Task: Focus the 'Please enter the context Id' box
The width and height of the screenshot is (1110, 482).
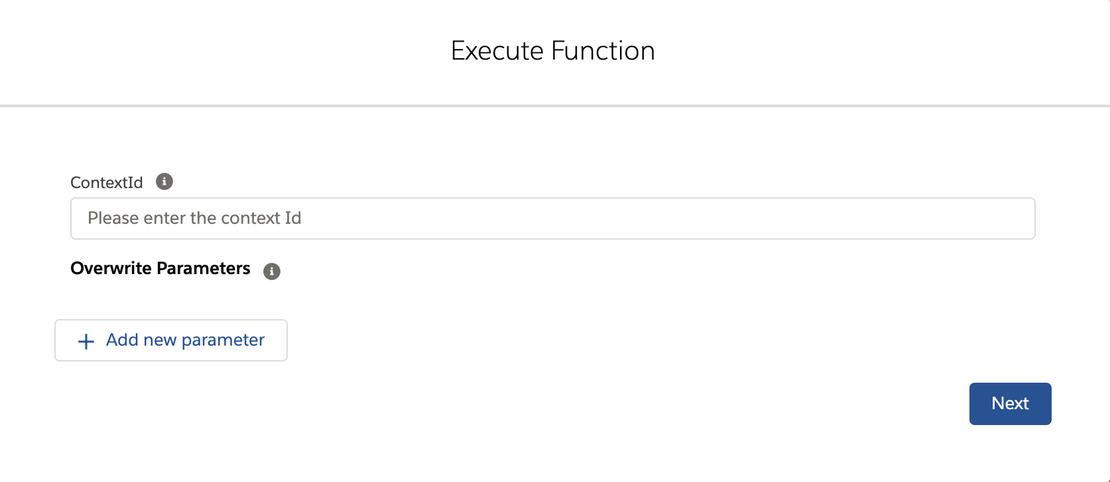Action: pyautogui.click(x=552, y=218)
